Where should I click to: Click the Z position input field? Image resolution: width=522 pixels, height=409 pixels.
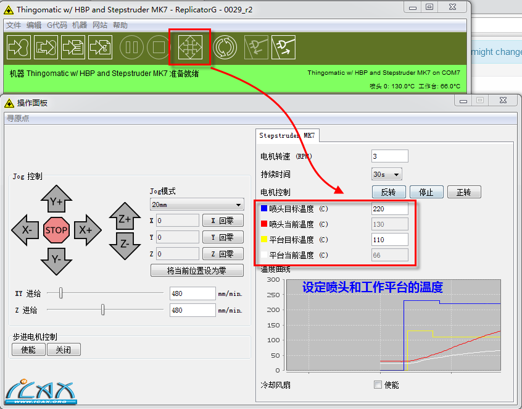[x=178, y=254]
